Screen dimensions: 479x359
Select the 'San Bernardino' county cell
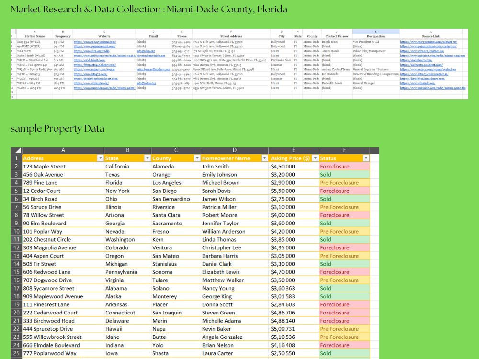tap(176, 199)
